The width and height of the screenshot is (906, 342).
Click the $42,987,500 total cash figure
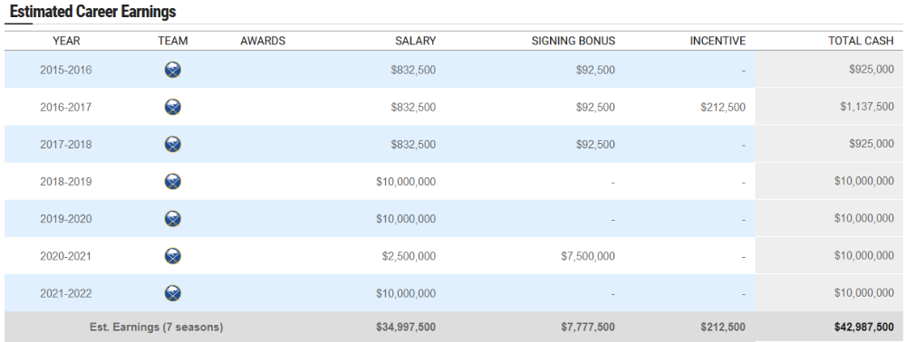[x=863, y=327]
